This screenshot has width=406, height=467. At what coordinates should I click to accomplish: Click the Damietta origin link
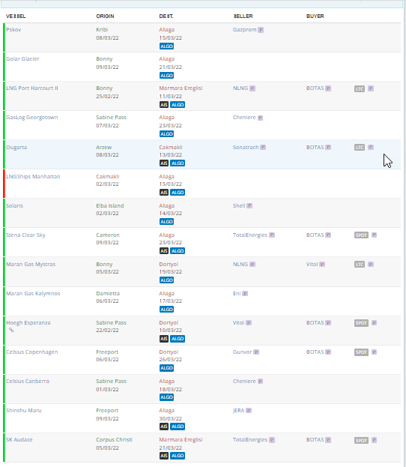coord(108,293)
